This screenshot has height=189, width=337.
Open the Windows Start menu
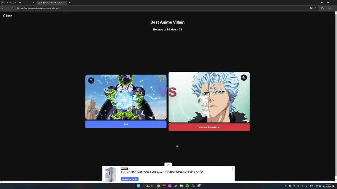138,186
